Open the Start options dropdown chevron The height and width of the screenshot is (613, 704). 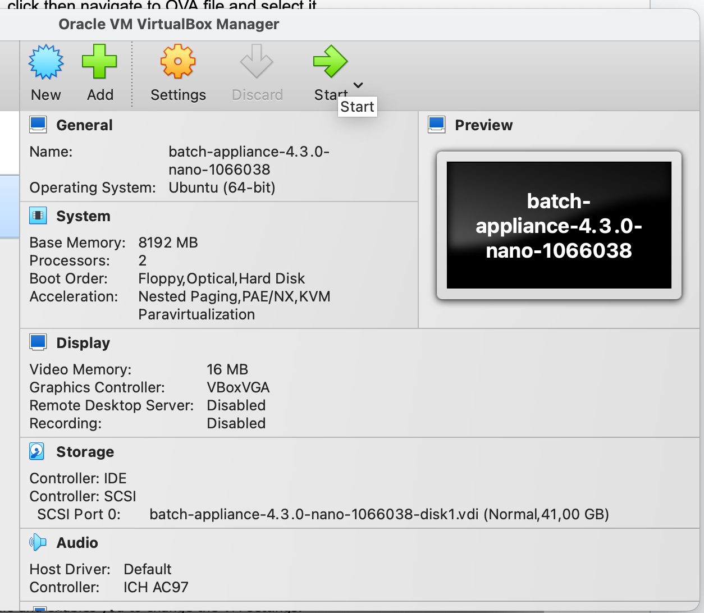pyautogui.click(x=358, y=85)
